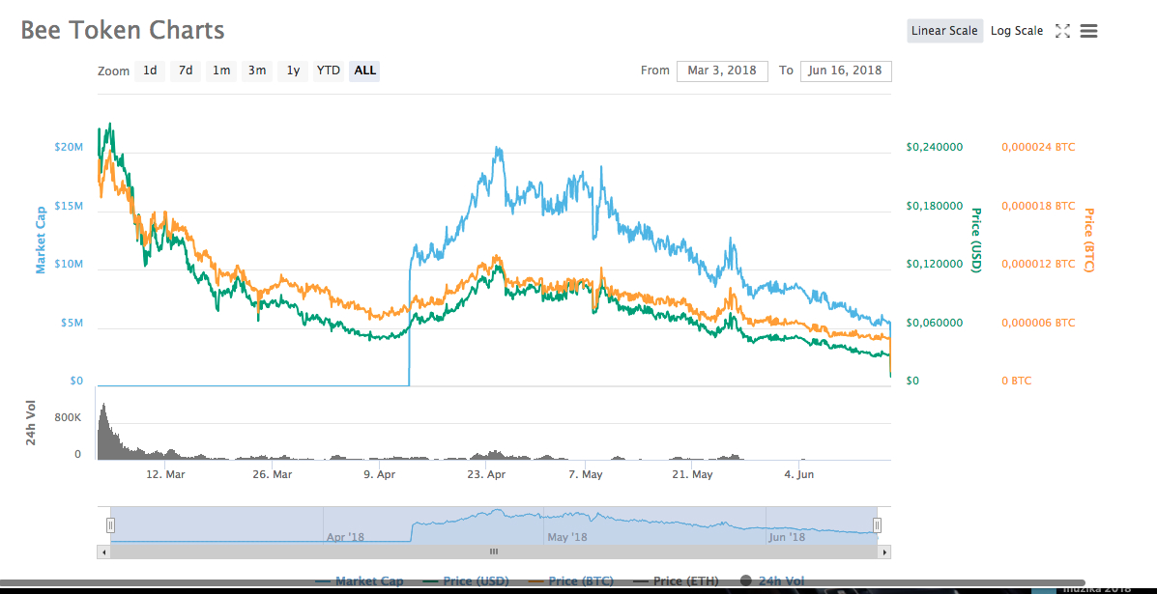Toggle Price (BTC) series in legend
This screenshot has height=594, width=1157.
(x=571, y=581)
